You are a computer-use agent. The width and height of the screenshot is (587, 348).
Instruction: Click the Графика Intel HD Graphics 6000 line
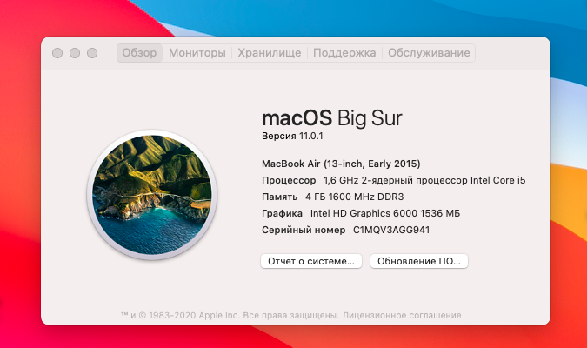pyautogui.click(x=361, y=213)
